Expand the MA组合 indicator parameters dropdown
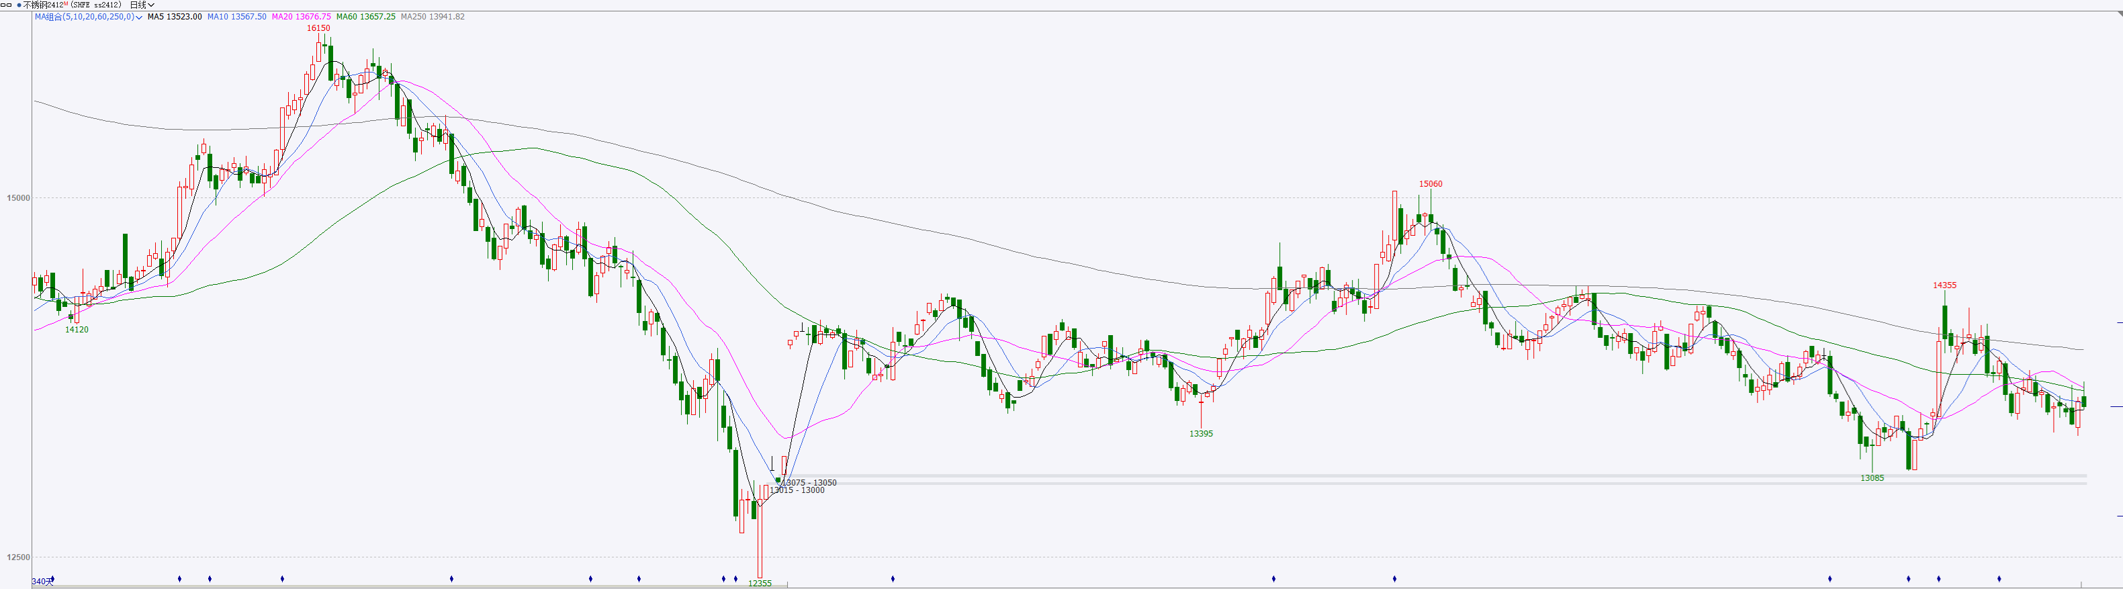 click(138, 17)
